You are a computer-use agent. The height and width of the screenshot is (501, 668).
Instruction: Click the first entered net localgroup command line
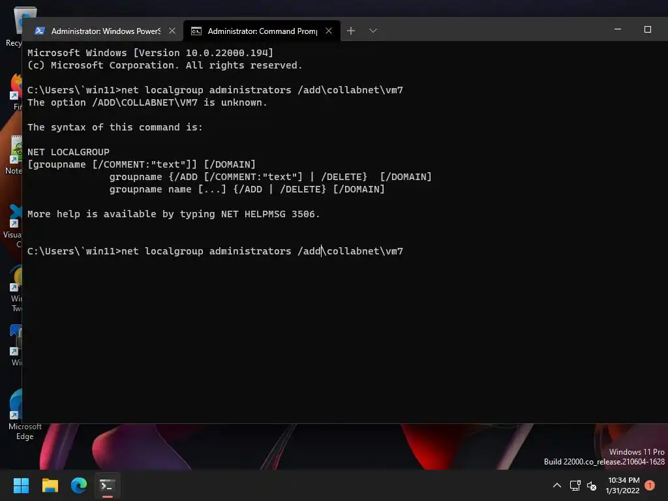coord(215,90)
